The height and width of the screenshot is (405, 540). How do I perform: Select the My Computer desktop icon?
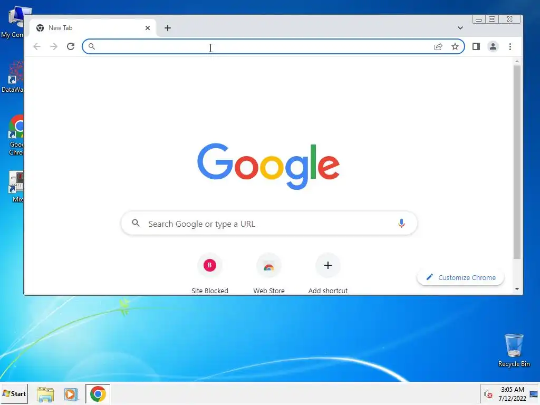[x=13, y=22]
